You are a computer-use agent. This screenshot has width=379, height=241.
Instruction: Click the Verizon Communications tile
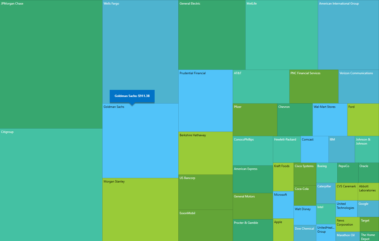click(x=359, y=87)
